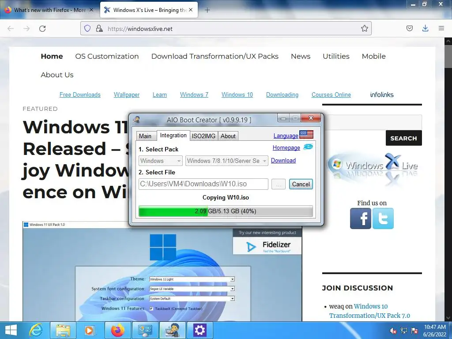Reload the current page
This screenshot has width=452, height=339.
coord(42,29)
